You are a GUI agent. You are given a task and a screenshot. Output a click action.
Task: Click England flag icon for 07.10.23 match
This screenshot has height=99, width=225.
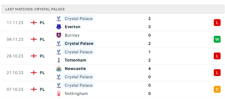pos(34,89)
